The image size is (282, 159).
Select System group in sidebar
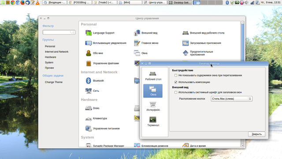click(x=49, y=63)
